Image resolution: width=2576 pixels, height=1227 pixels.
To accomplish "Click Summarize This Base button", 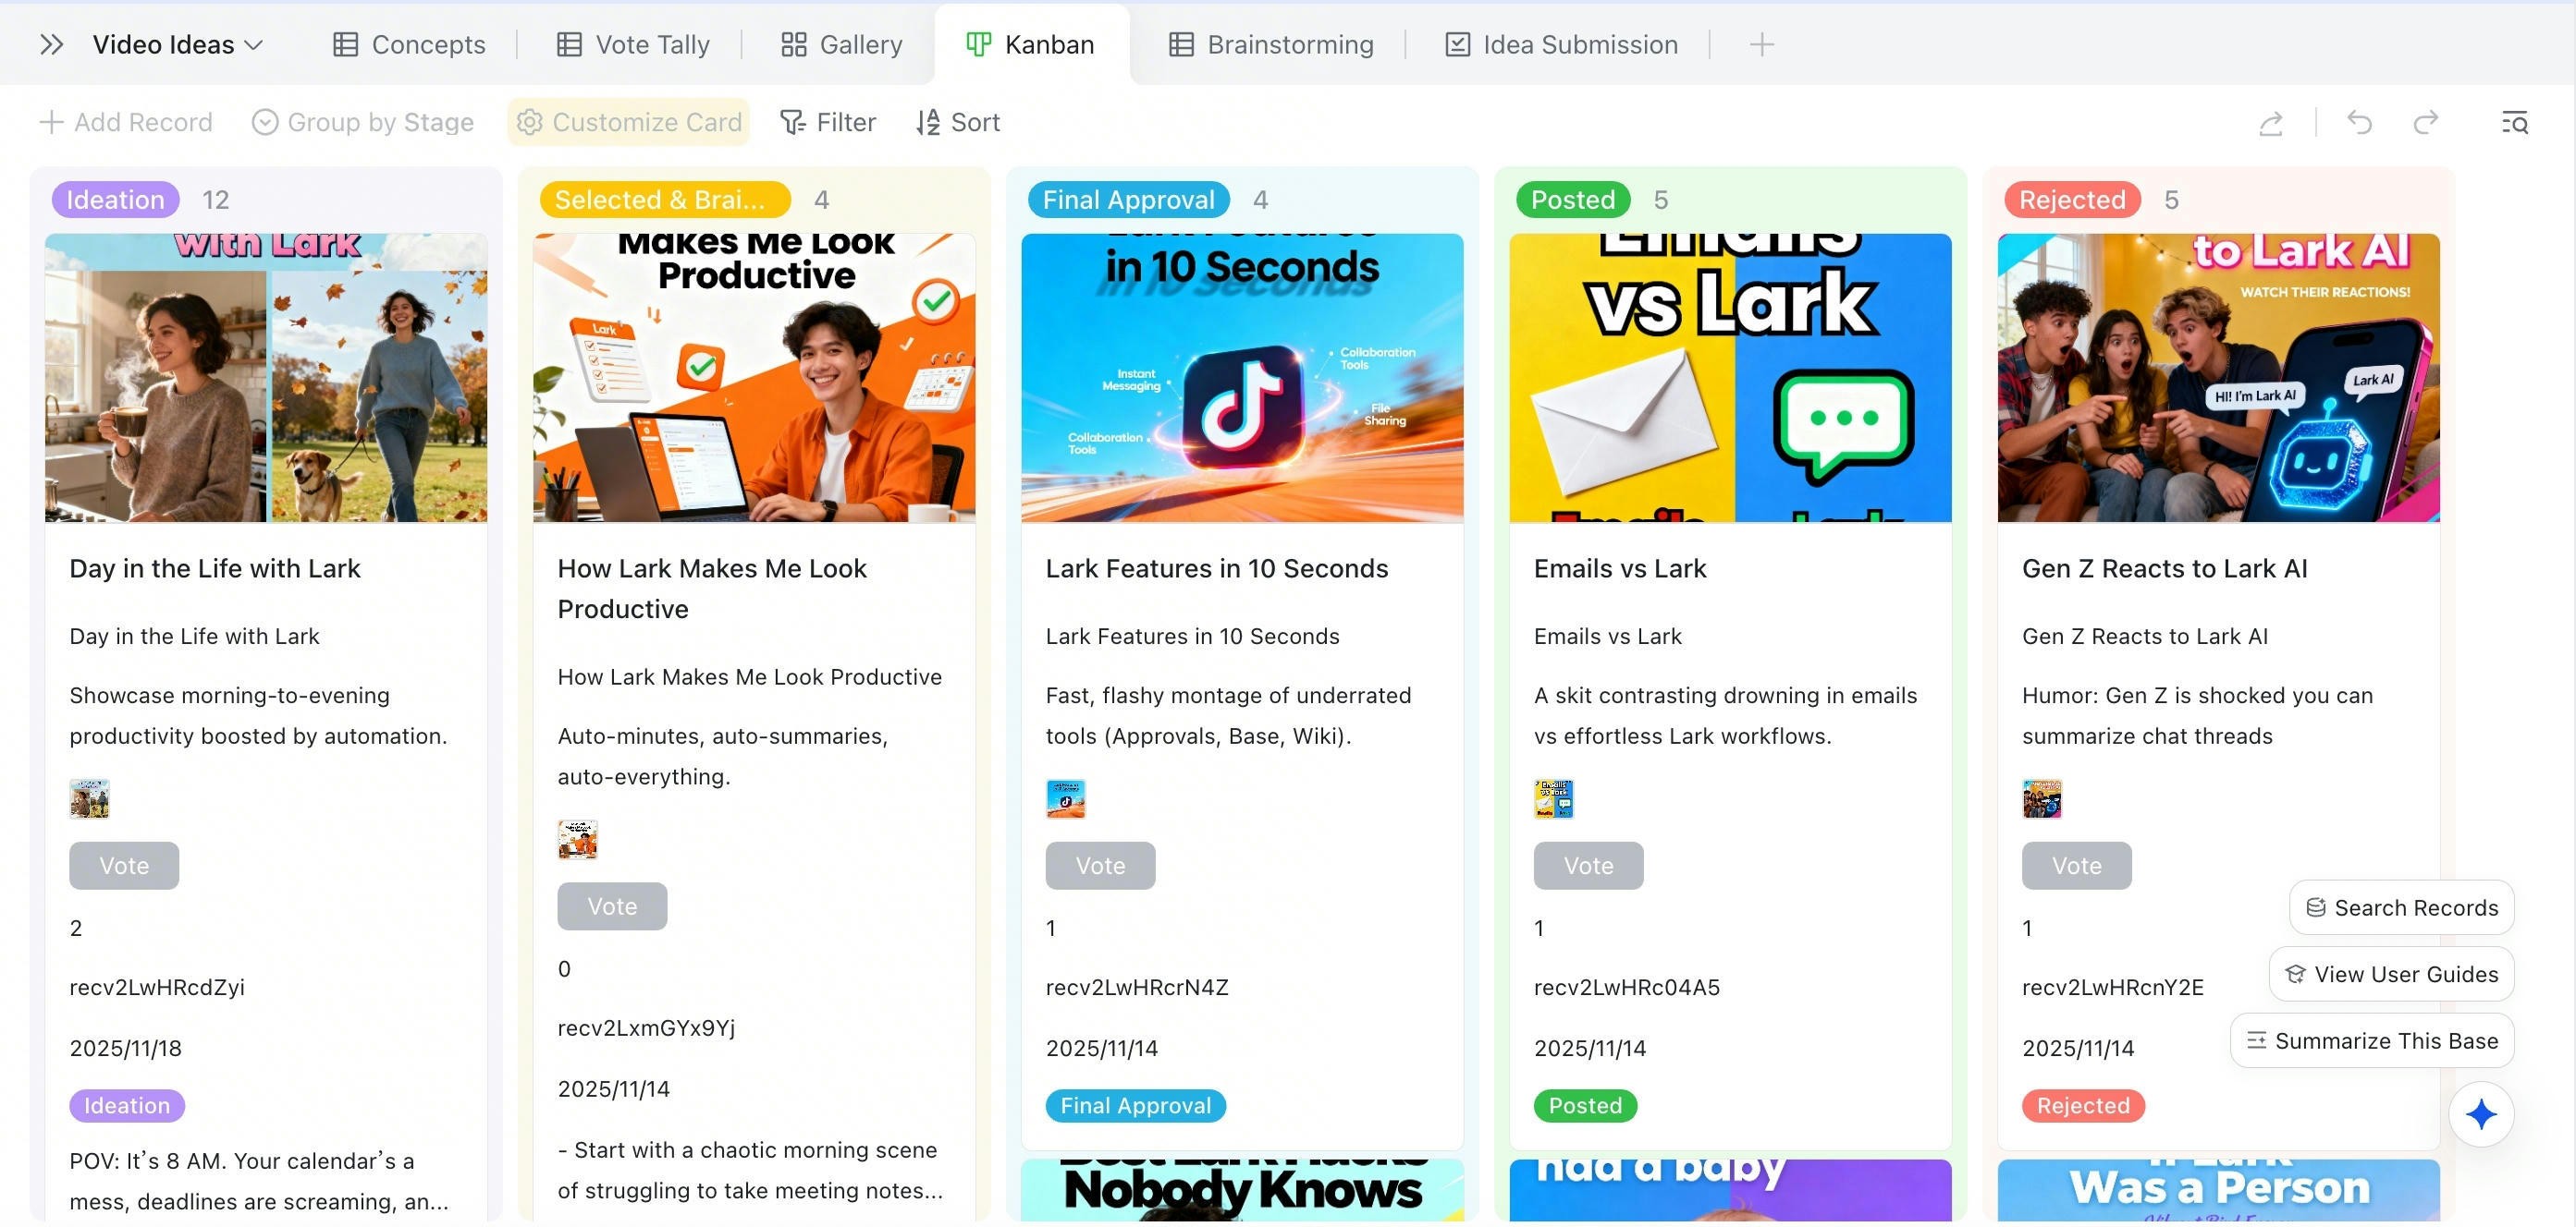I will (x=2372, y=1040).
